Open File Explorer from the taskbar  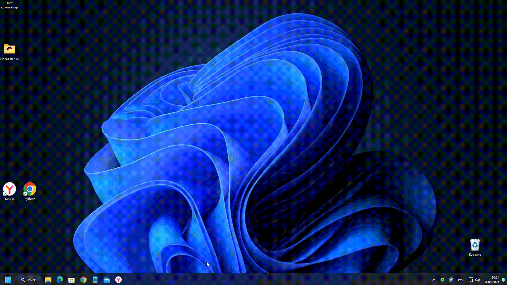pyautogui.click(x=48, y=280)
